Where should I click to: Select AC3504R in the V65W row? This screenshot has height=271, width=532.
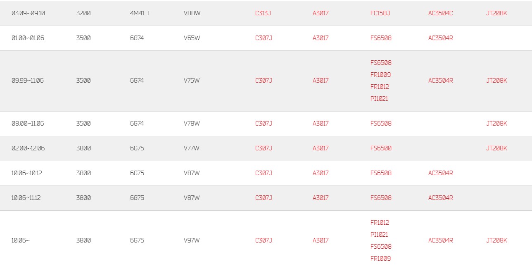(440, 38)
